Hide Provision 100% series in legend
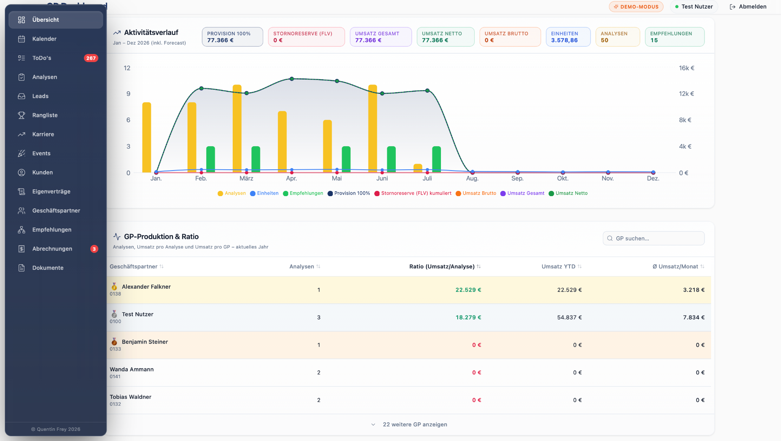Image resolution: width=781 pixels, height=441 pixels. pos(349,193)
